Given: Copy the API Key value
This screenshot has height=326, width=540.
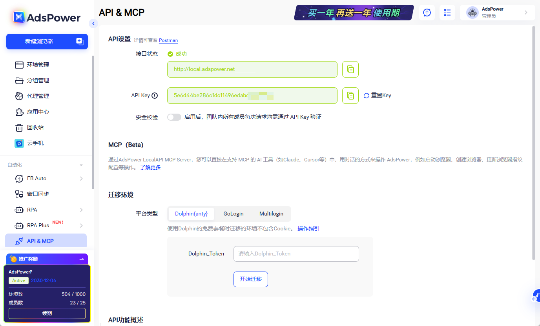Looking at the screenshot, I should tap(350, 95).
